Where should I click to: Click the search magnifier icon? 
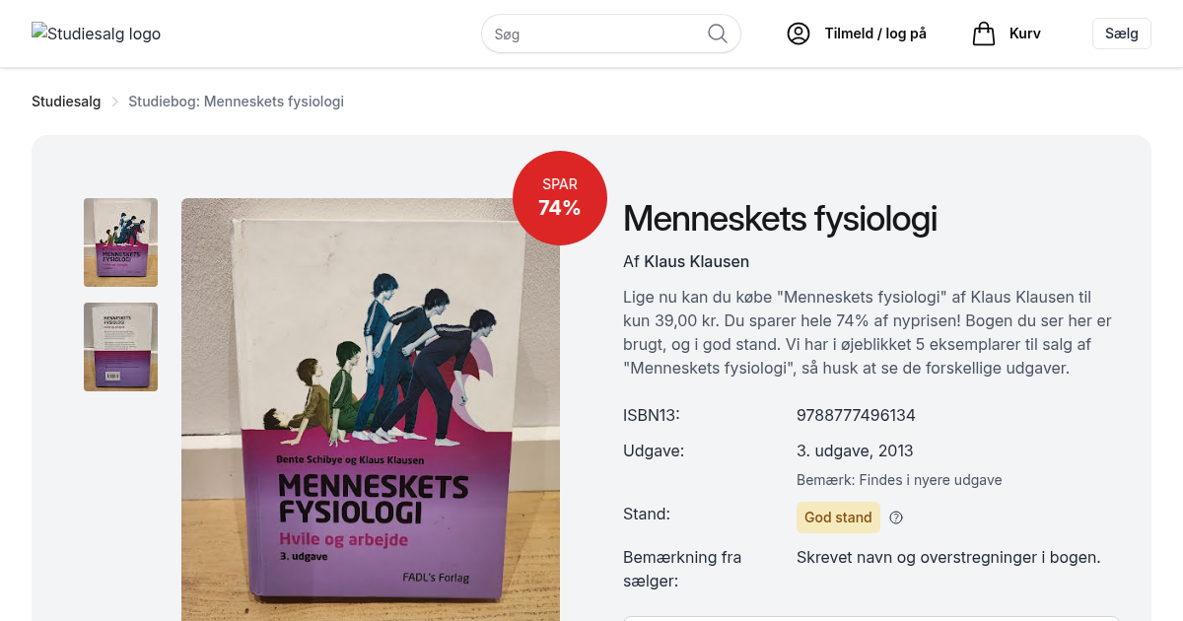[718, 34]
